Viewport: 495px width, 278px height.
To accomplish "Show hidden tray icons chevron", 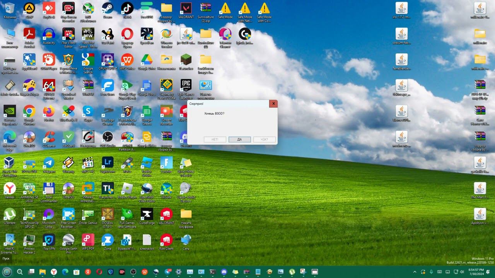I will pyautogui.click(x=414, y=272).
